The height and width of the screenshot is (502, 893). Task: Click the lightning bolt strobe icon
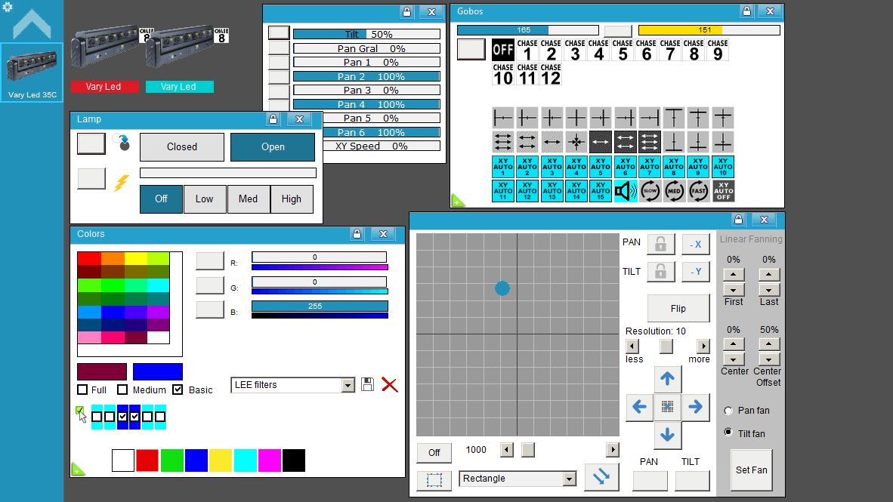pyautogui.click(x=122, y=183)
